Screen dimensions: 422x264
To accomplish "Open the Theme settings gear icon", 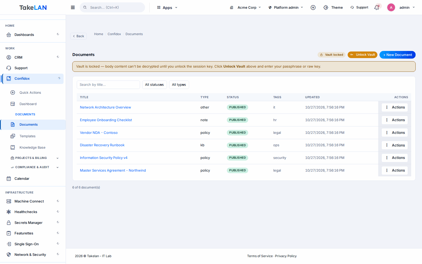I will (x=326, y=7).
